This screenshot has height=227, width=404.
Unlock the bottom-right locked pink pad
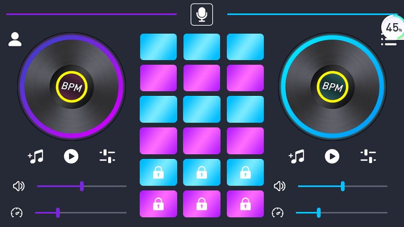pyautogui.click(x=245, y=204)
